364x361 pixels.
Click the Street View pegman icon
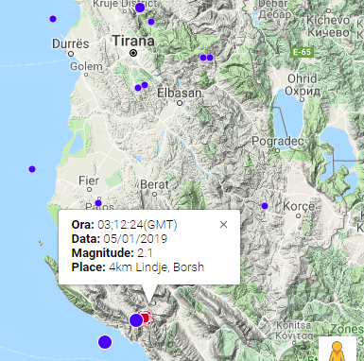337,351
